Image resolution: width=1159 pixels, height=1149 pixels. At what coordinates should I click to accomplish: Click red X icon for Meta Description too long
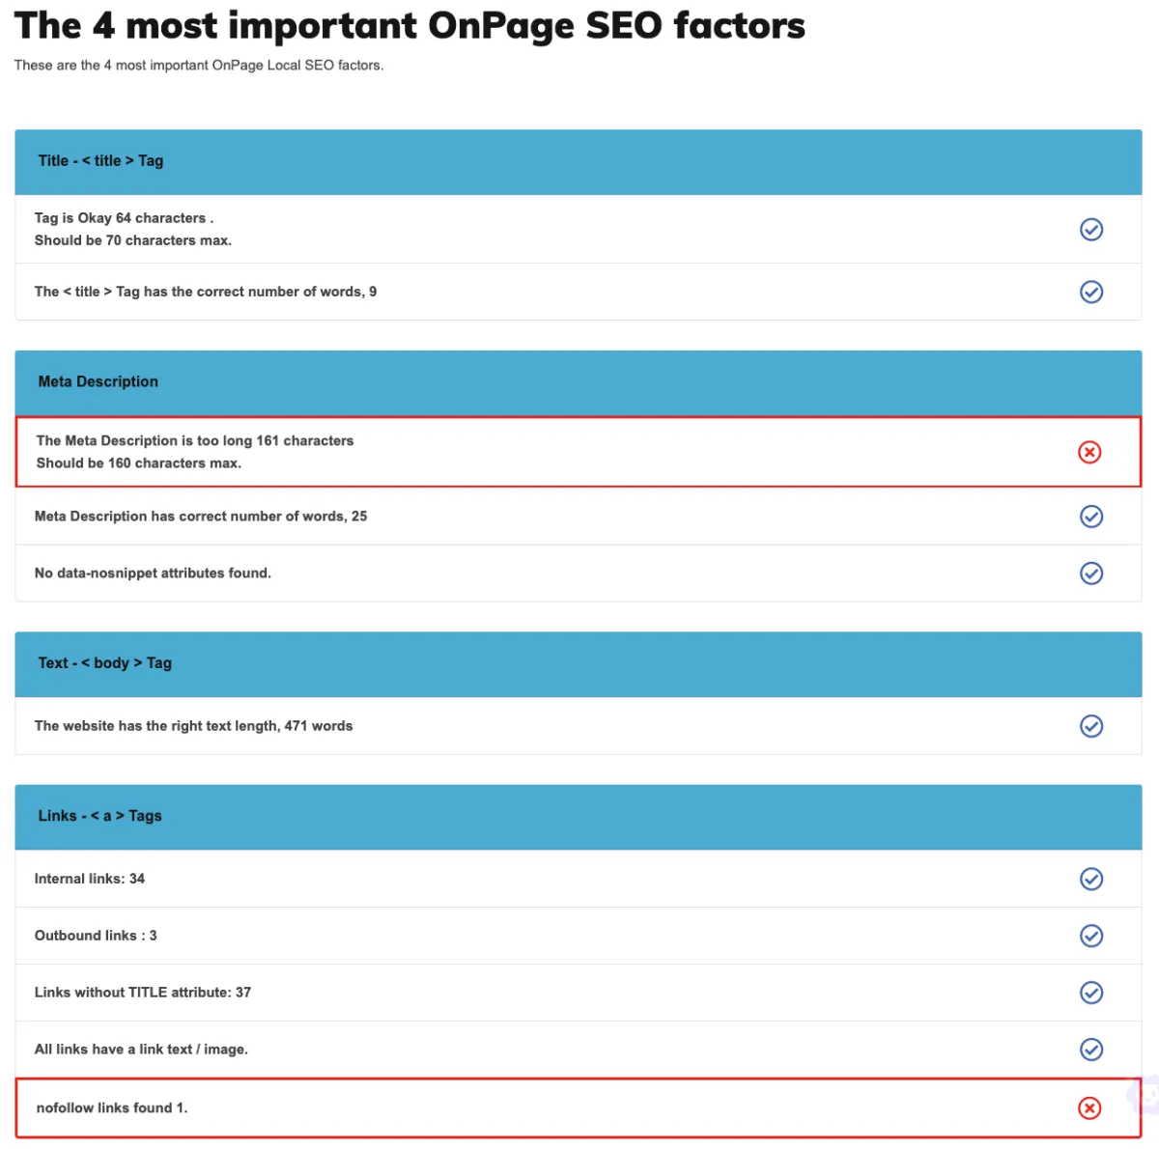1089,452
